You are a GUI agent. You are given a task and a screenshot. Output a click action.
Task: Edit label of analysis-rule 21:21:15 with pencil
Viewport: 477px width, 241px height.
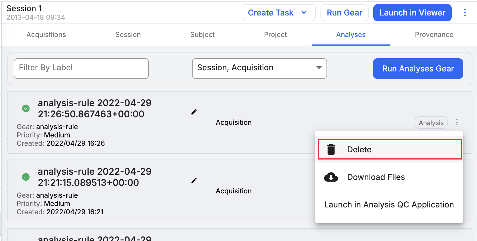(x=194, y=180)
